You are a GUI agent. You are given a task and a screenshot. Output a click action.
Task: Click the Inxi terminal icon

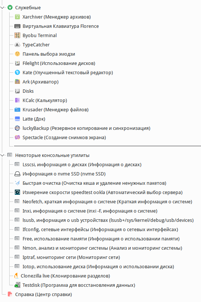(x=17, y=210)
